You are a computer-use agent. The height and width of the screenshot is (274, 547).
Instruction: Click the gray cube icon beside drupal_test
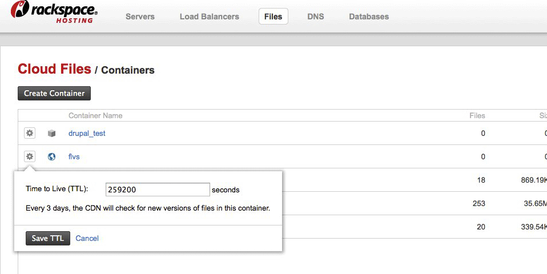click(x=51, y=133)
